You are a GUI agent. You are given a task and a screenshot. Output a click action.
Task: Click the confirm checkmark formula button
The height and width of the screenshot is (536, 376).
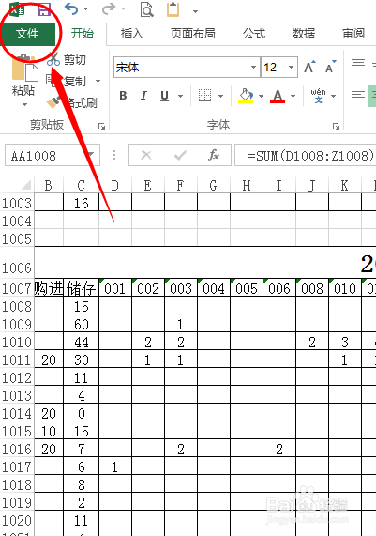180,156
